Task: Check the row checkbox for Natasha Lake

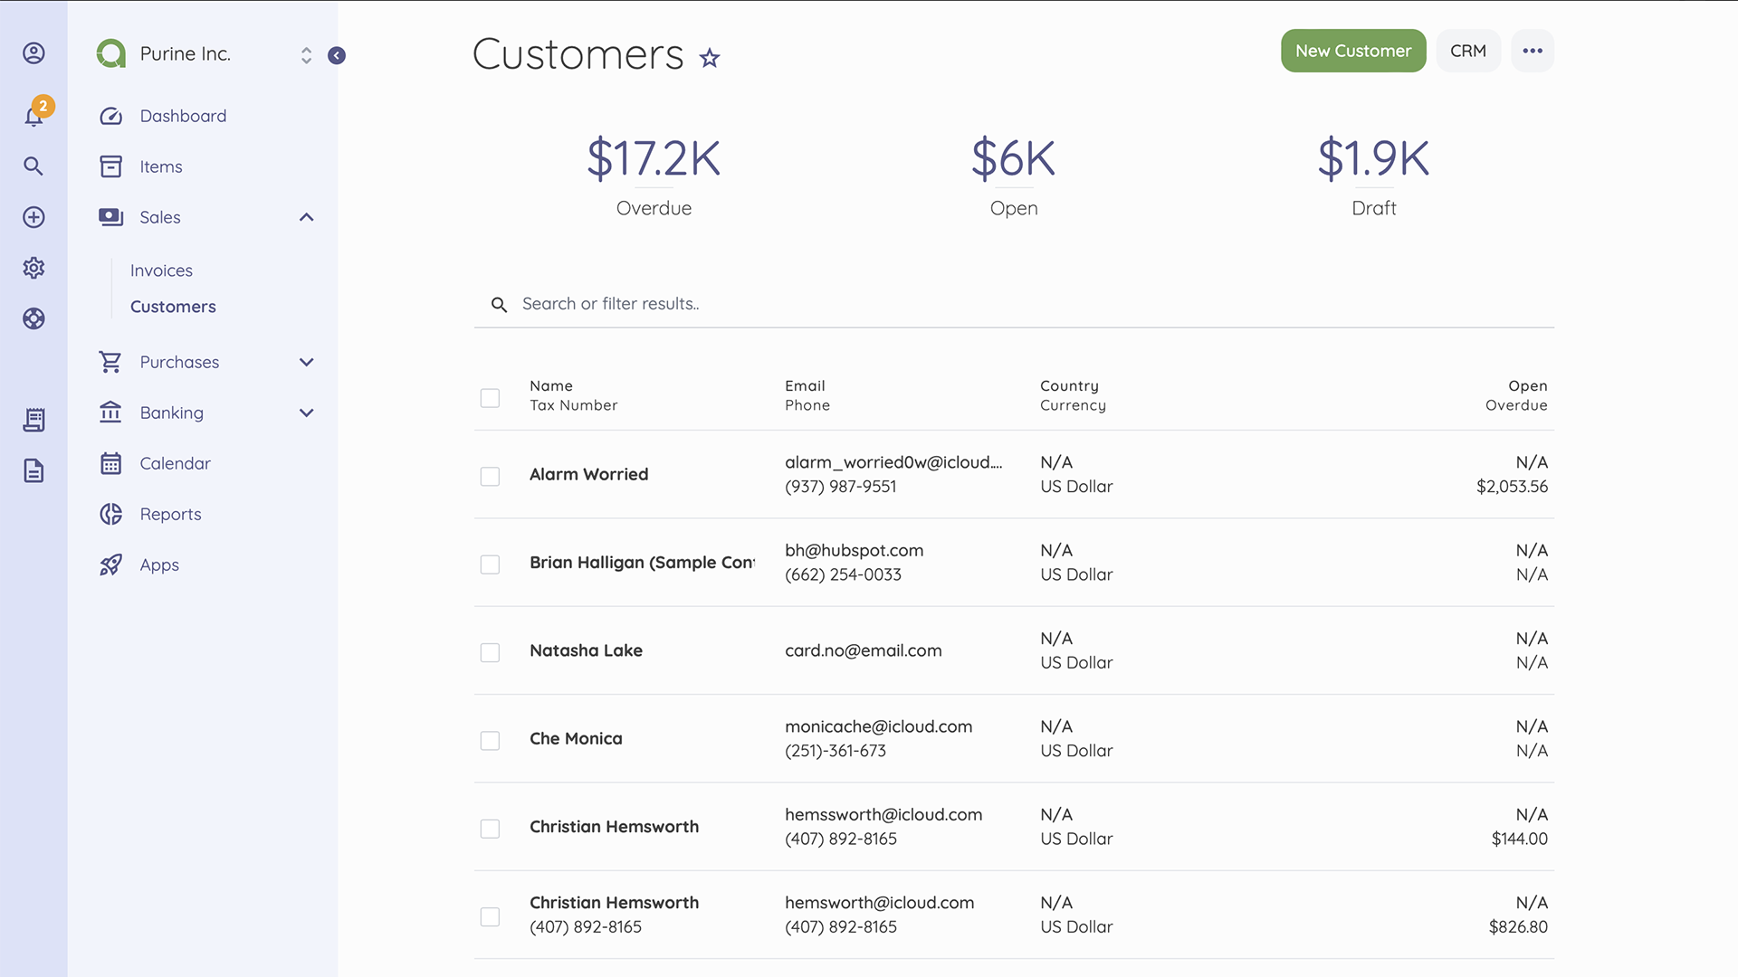Action: coord(490,652)
